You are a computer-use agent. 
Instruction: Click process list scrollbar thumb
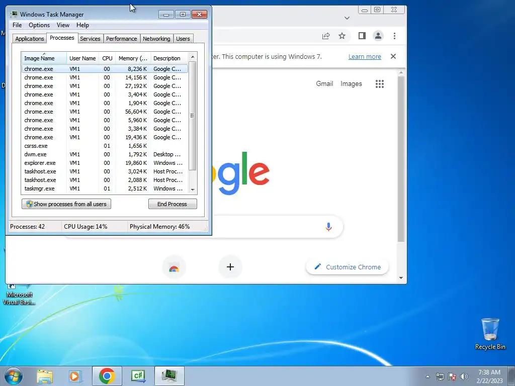point(193,116)
